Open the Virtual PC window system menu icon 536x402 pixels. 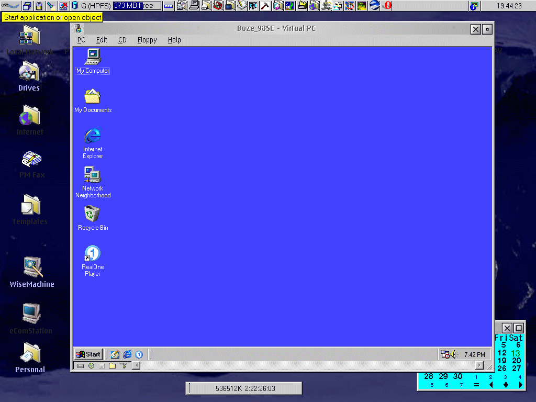(x=78, y=29)
